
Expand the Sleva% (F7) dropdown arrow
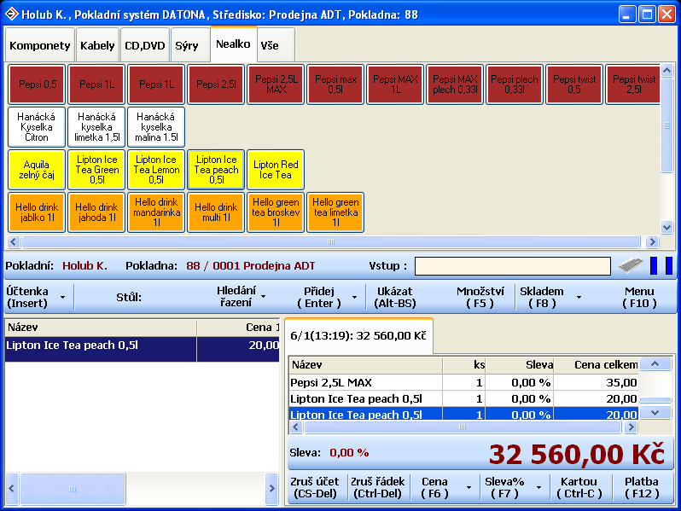[538, 488]
